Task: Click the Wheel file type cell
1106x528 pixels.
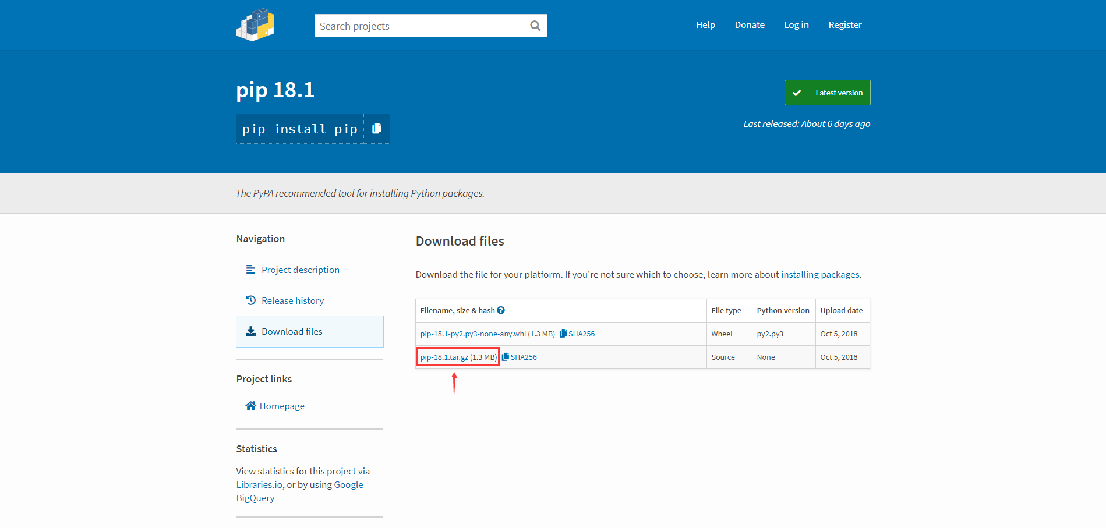Action: pyautogui.click(x=722, y=334)
